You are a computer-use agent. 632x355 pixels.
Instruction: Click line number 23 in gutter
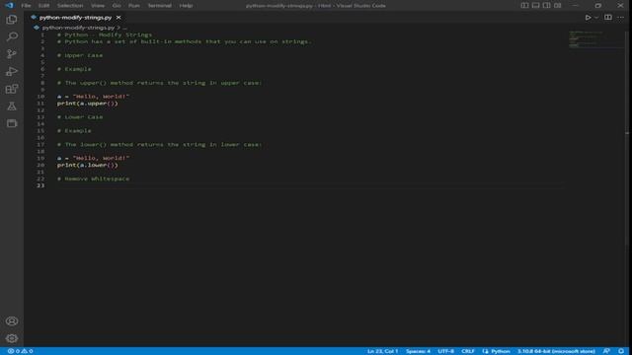pyautogui.click(x=40, y=185)
